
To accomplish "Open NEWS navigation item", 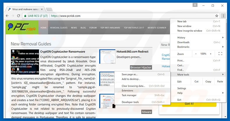I will [74, 28].
